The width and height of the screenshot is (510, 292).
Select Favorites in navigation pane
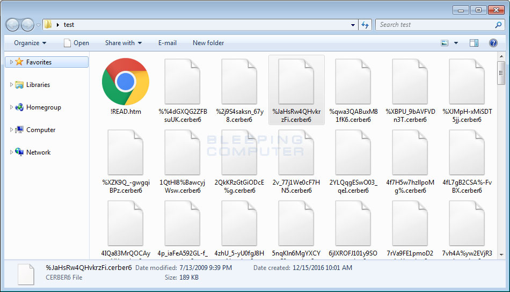tap(47, 62)
